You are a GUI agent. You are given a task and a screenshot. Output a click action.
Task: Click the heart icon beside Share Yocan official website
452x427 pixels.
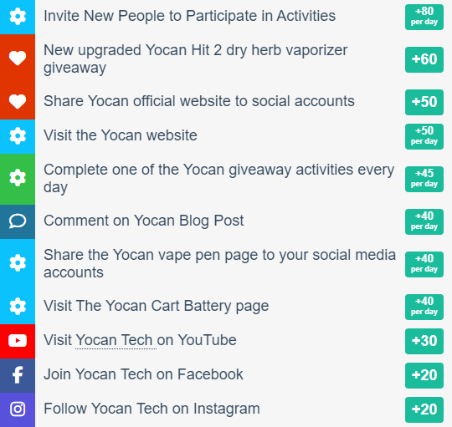coord(18,102)
